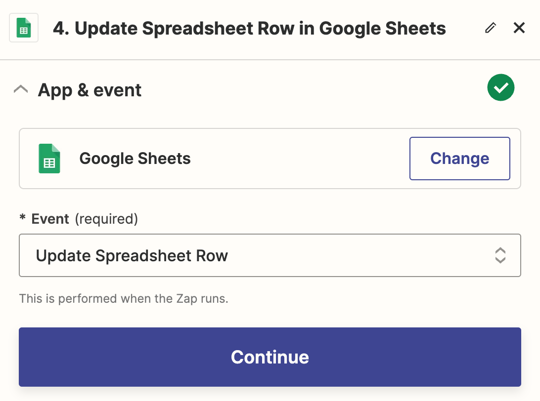Click the pencil icon to rename the step
The width and height of the screenshot is (540, 401).
490,28
